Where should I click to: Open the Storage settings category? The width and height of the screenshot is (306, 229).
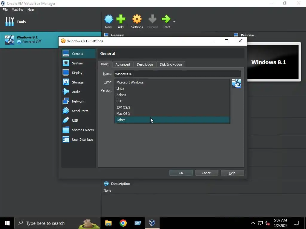click(79, 82)
